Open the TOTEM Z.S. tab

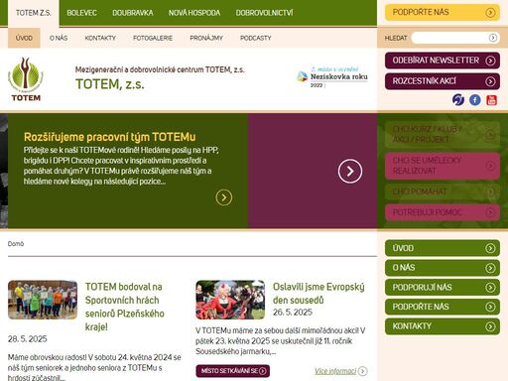(x=34, y=13)
